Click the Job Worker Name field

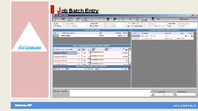tap(154, 26)
